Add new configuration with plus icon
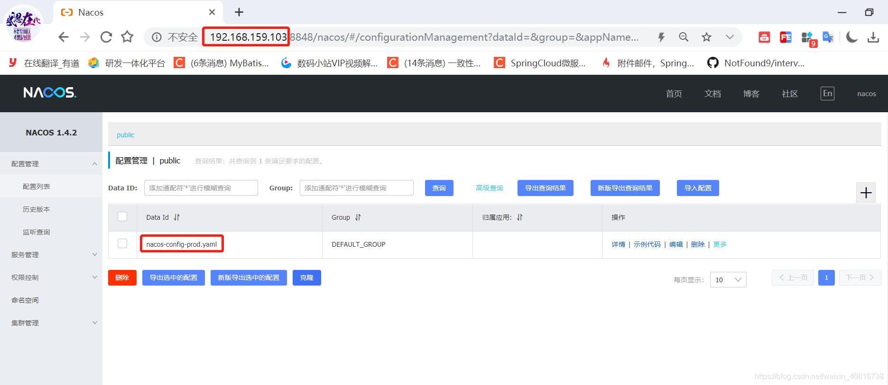 (x=866, y=193)
